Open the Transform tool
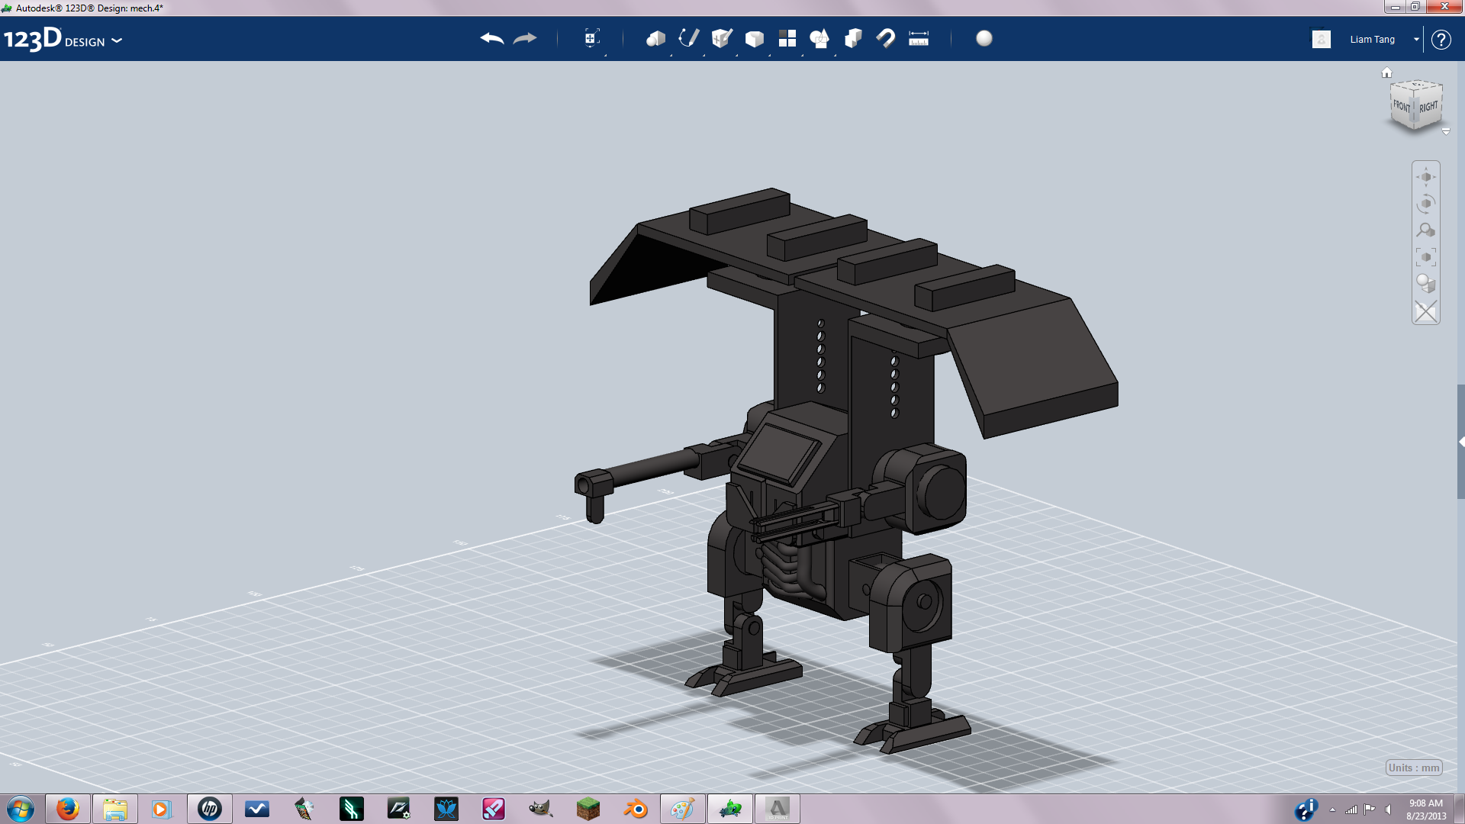 [591, 38]
